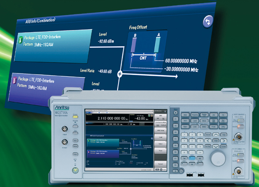Click the -92.60 dBm Level value
259x187 pixels.
(x=106, y=41)
